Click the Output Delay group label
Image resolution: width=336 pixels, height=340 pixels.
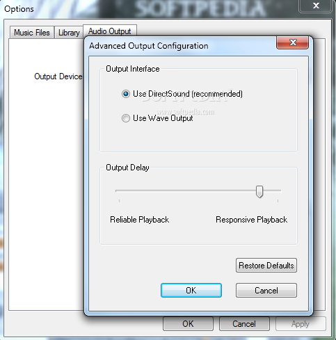(127, 168)
